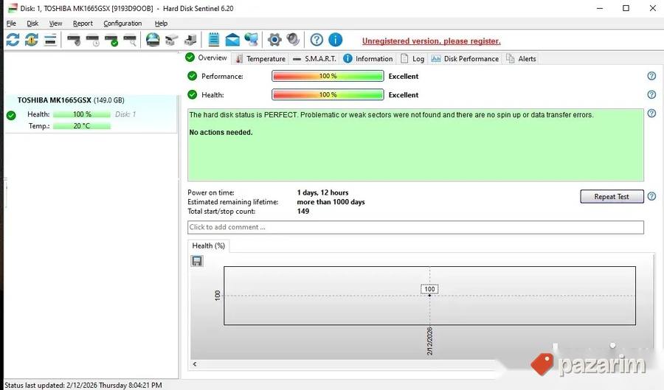Click 'Excellent' text beside Performance bar
Image resolution: width=664 pixels, height=390 pixels.
[x=404, y=76]
